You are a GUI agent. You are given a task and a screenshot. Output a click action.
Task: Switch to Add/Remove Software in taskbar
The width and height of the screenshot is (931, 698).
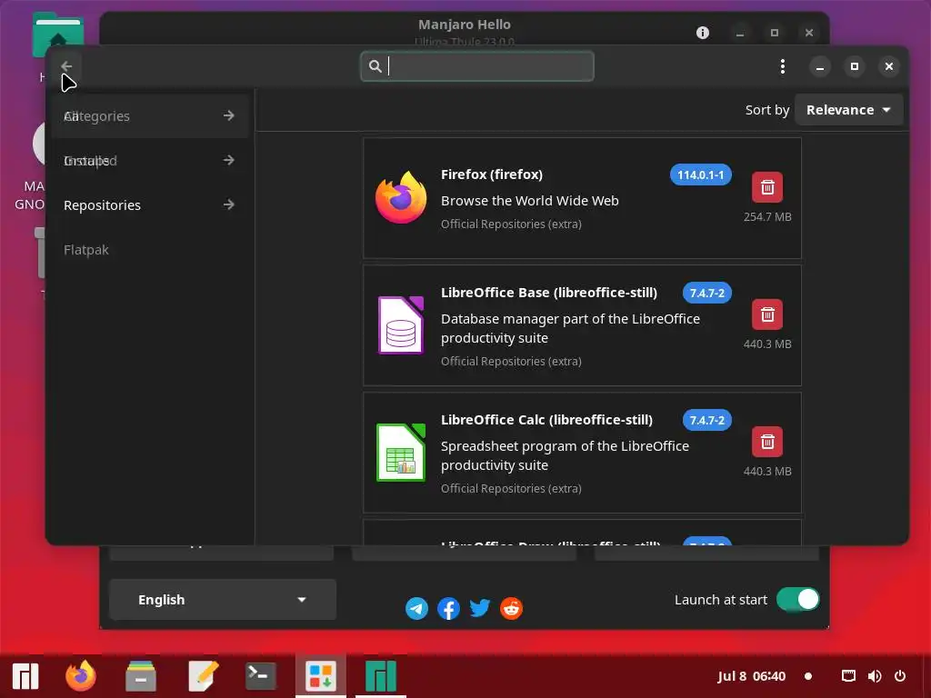[321, 676]
